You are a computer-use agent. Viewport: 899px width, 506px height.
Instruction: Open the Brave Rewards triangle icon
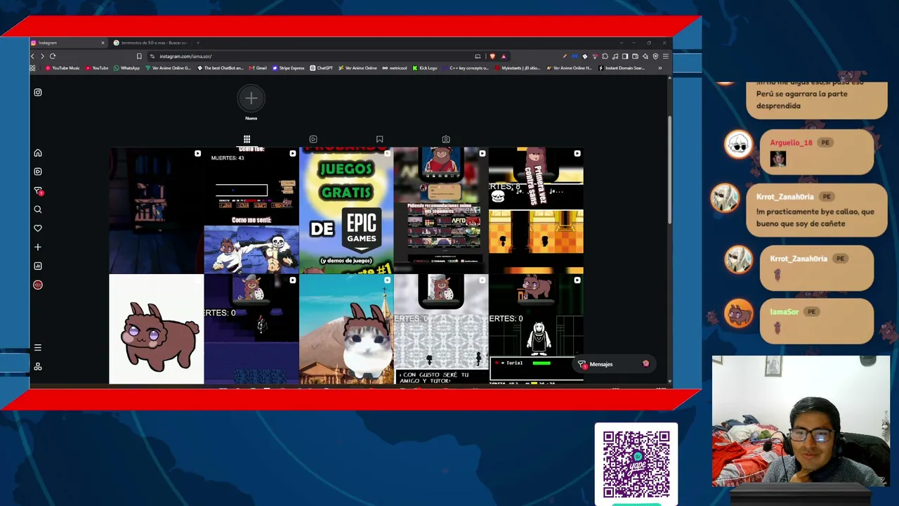point(504,56)
